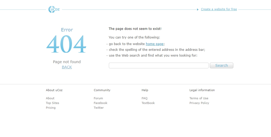
Task: Click the uCoz logo in the header
Action: [x=54, y=9]
